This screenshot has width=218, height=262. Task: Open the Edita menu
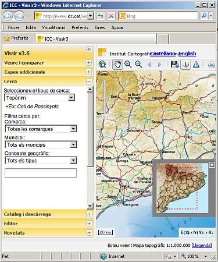click(x=31, y=27)
